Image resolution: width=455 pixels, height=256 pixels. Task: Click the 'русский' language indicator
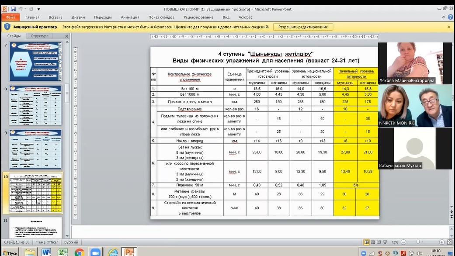(71, 242)
